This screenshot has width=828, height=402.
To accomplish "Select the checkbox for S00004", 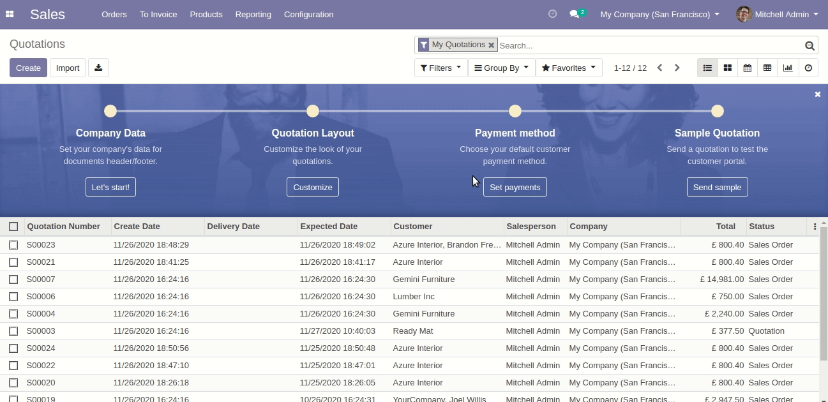I will tap(13, 313).
